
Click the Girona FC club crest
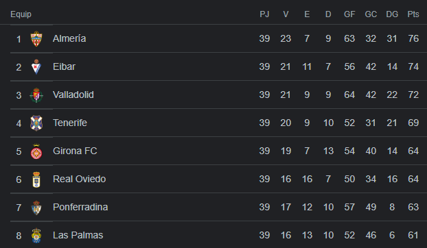pos(36,151)
